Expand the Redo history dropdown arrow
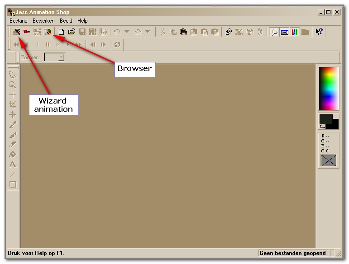Screen dimensions: 349x264 point(148,32)
